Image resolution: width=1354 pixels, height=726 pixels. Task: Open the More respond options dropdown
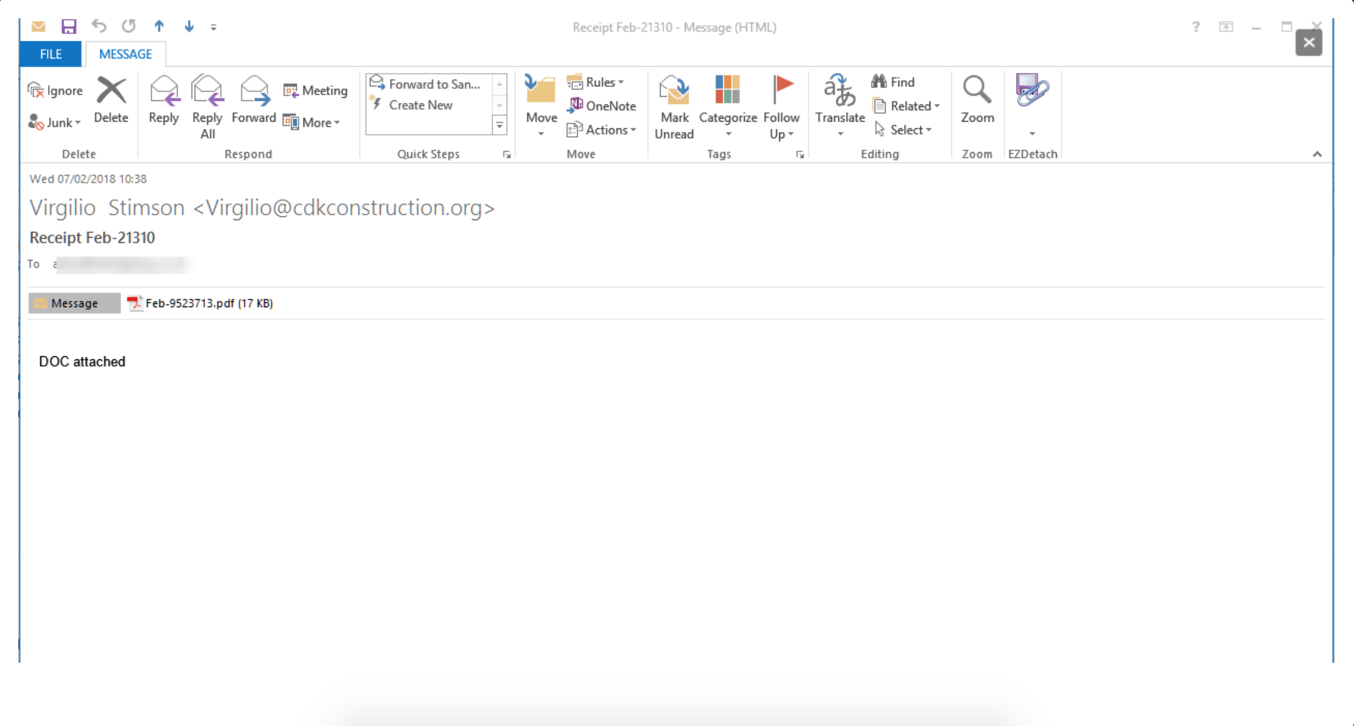coord(313,122)
